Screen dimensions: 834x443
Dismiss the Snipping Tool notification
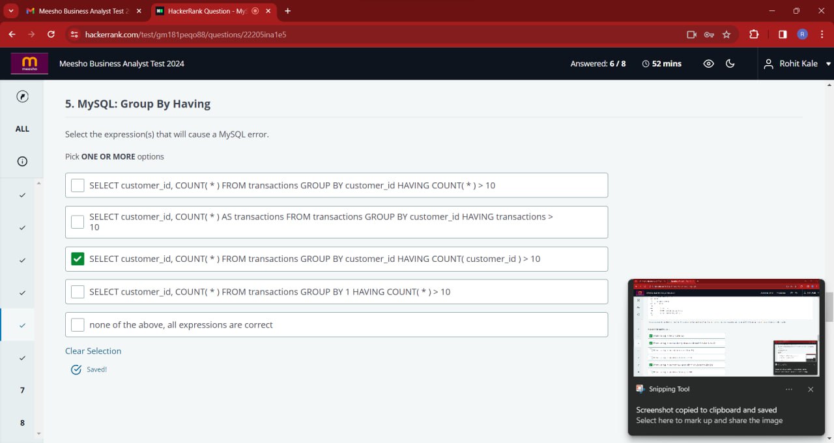811,389
